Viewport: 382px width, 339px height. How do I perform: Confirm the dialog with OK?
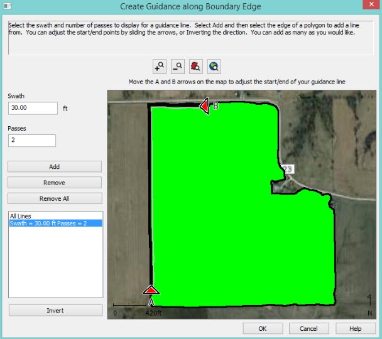click(263, 329)
